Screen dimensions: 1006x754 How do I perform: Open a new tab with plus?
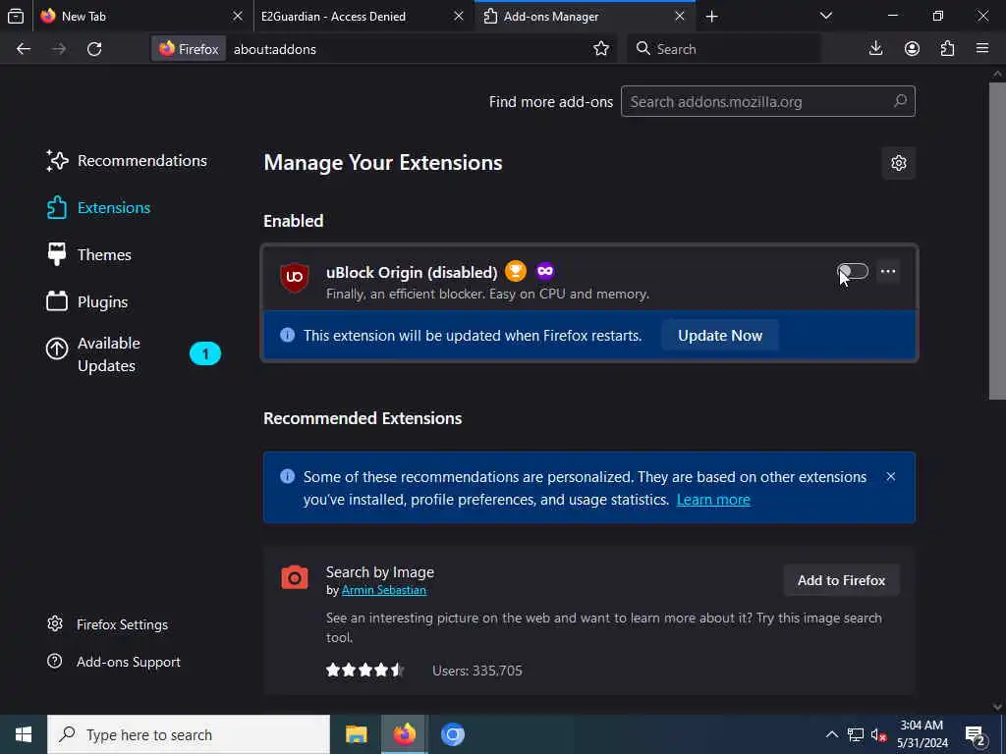pos(711,17)
